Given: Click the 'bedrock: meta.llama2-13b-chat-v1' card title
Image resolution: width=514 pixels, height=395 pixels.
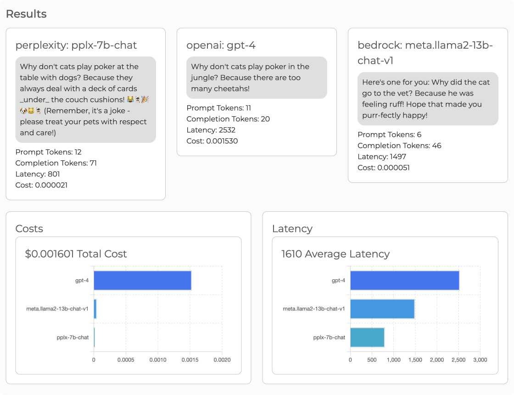Looking at the screenshot, I should click(425, 53).
